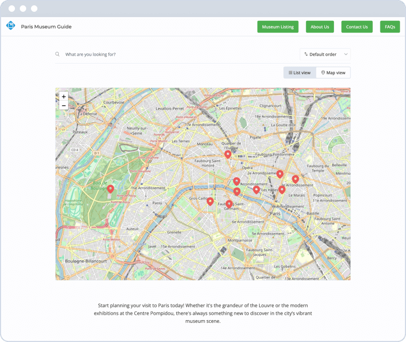This screenshot has height=342, width=406.
Task: Select the map pin beside 2e Arrondissement label
Action: pyautogui.click(x=279, y=174)
